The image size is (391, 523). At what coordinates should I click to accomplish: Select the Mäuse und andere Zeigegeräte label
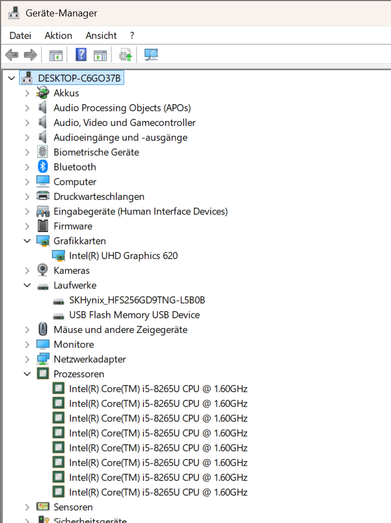click(x=120, y=330)
